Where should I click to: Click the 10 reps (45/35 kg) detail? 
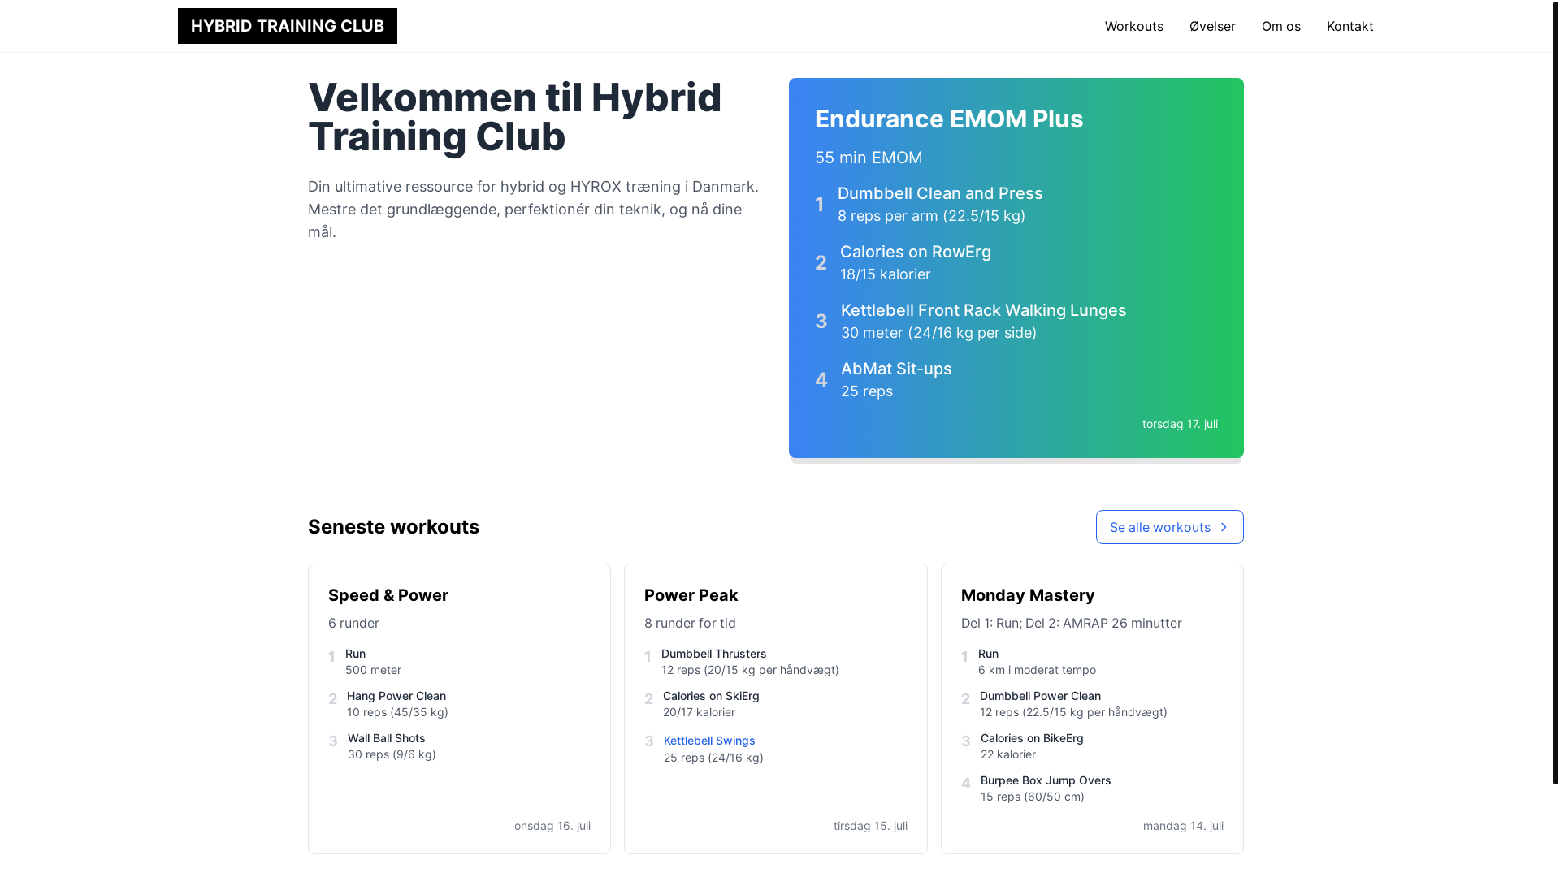click(x=397, y=712)
